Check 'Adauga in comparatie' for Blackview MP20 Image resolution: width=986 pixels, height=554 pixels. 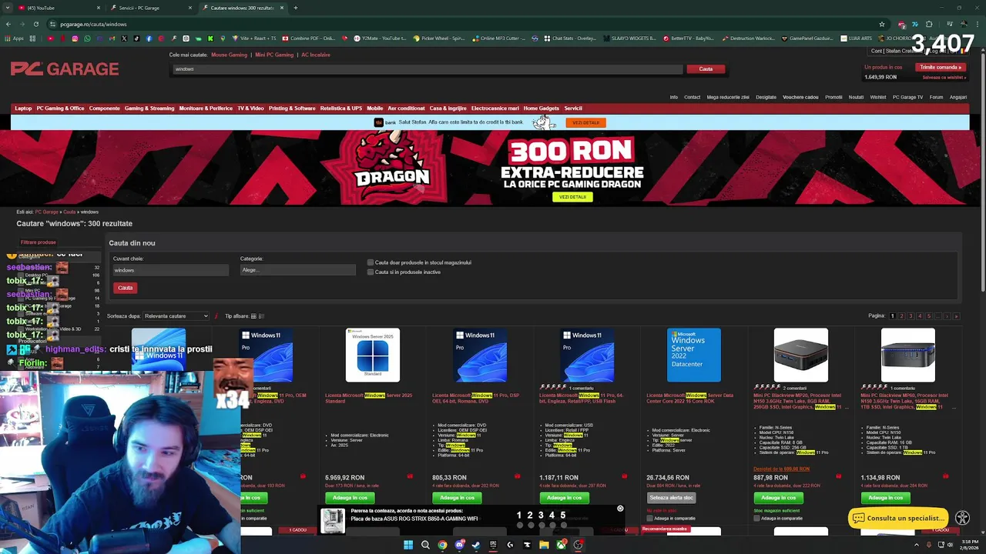(x=757, y=518)
